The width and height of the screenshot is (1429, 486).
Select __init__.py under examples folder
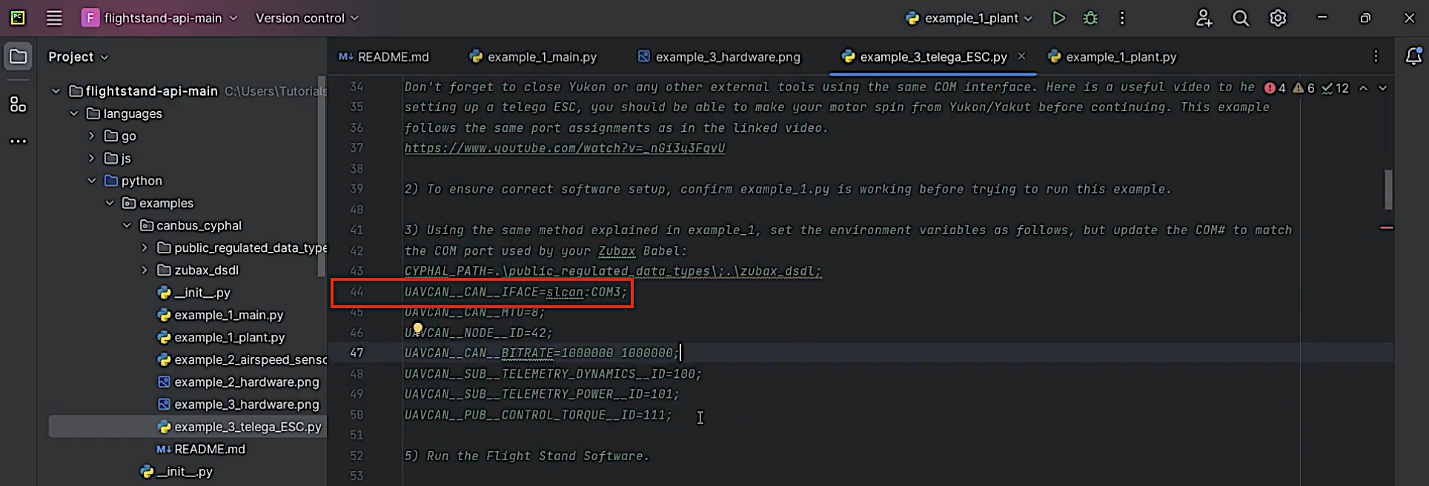pos(176,471)
